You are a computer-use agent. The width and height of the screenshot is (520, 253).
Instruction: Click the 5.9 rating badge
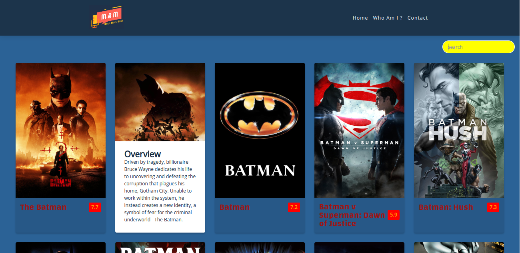[393, 215]
